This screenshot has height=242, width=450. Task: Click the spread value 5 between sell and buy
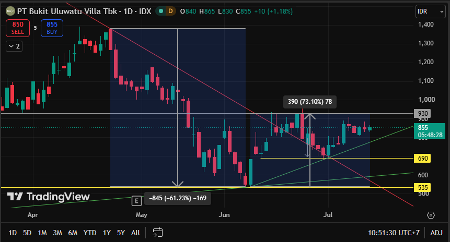click(x=36, y=28)
